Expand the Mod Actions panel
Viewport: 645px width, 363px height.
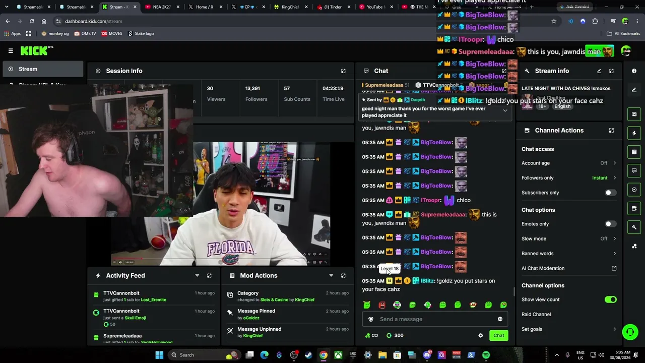point(343,276)
